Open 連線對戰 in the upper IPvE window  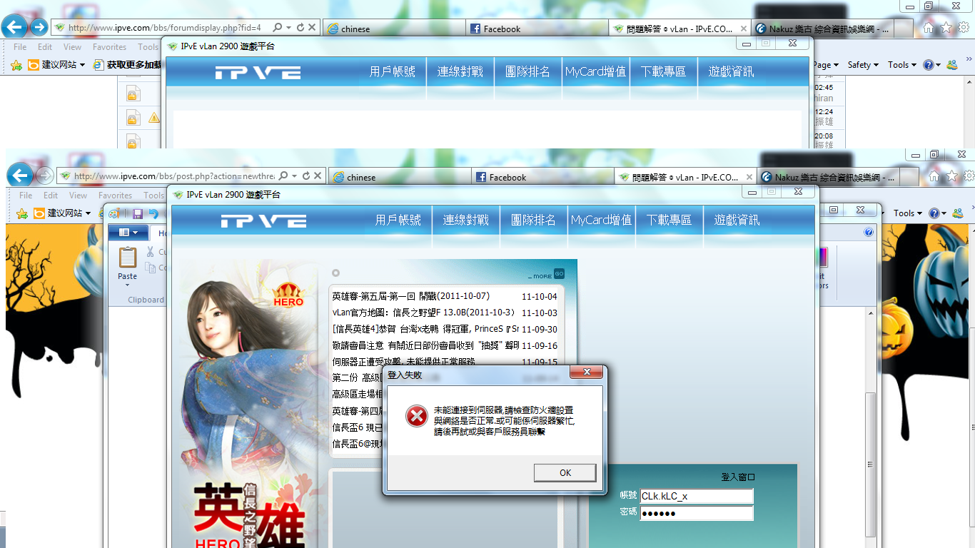tap(460, 72)
